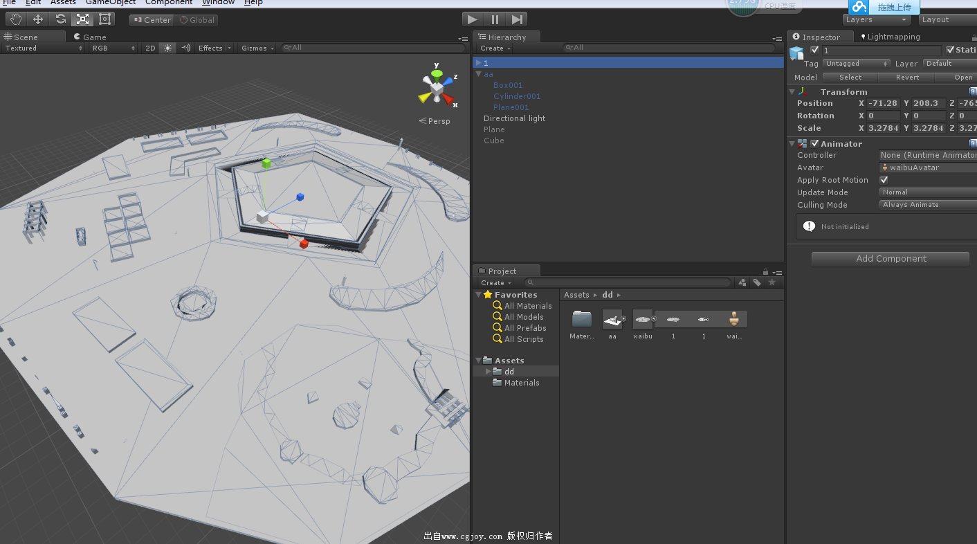Select the Move tool in the toolbar
This screenshot has width=977, height=544.
(x=38, y=19)
